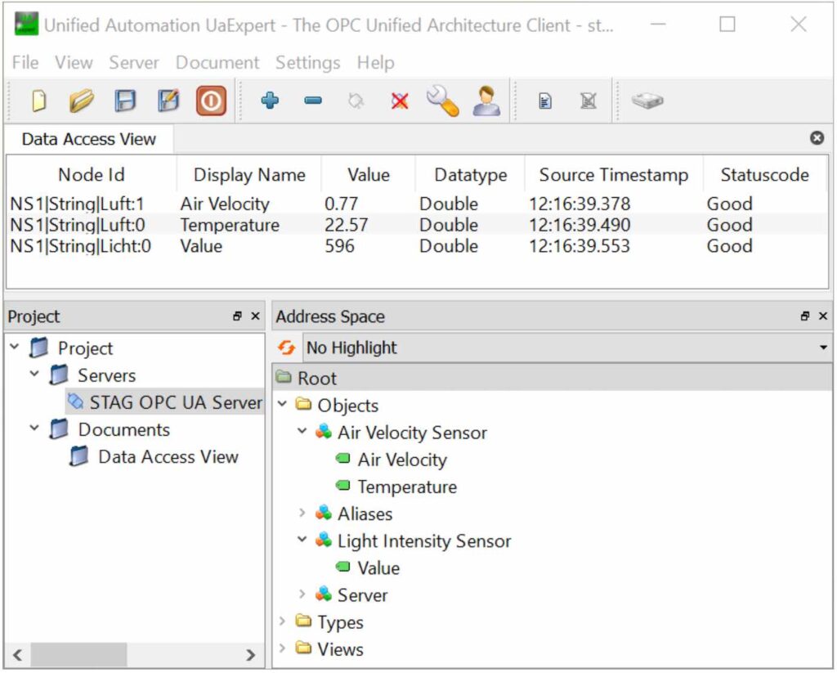837x673 pixels.
Task: Refresh Address Space with orange arrows icon
Action: click(287, 348)
